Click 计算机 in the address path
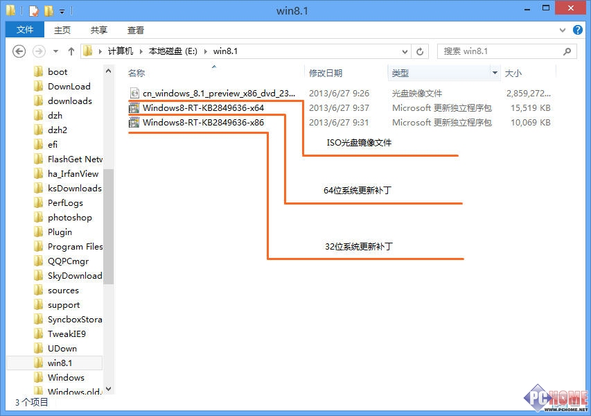 (x=121, y=51)
